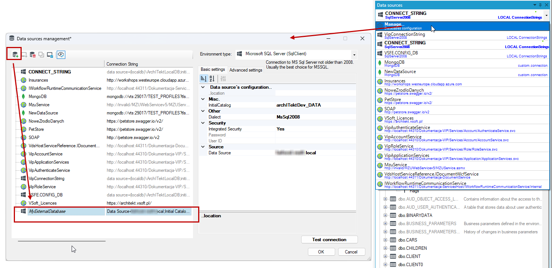This screenshot has height=268, width=552.
Task: Open the CONNECT_STRING data source combo arrow
Action: coord(546,15)
